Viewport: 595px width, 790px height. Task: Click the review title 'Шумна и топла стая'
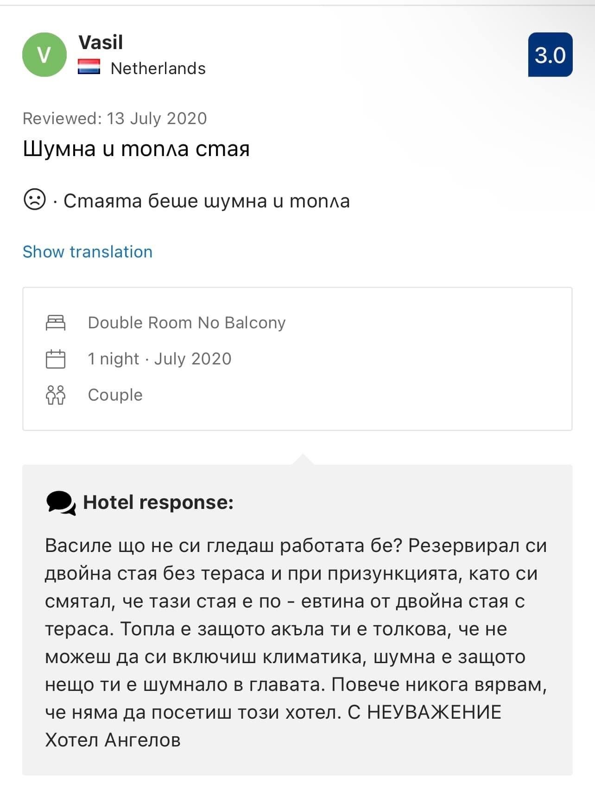(136, 149)
